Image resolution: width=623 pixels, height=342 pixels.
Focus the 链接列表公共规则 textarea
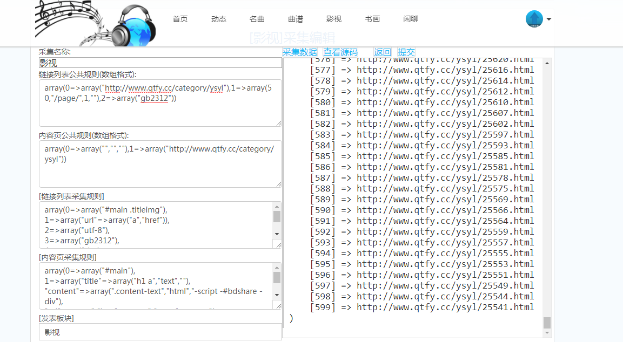click(160, 103)
